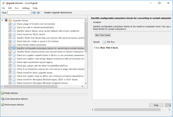Click icon beside Check if all simulation outputs returned

coord(14,69)
